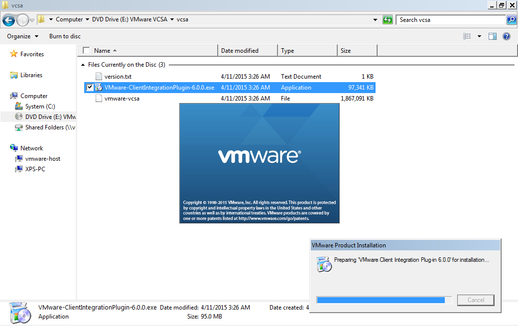Click the ClientIntegrationPlugin installer icon in list

(x=99, y=88)
